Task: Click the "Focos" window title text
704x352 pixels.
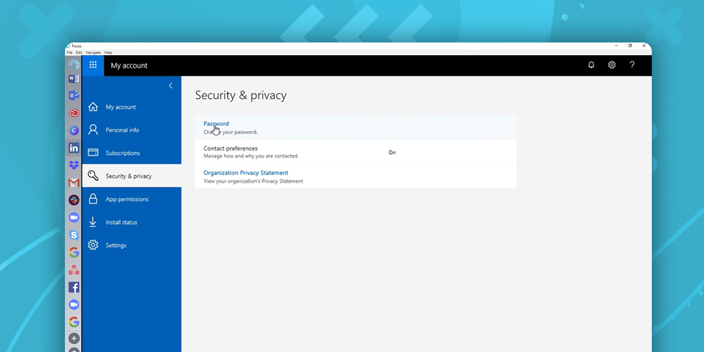Action: pos(77,46)
